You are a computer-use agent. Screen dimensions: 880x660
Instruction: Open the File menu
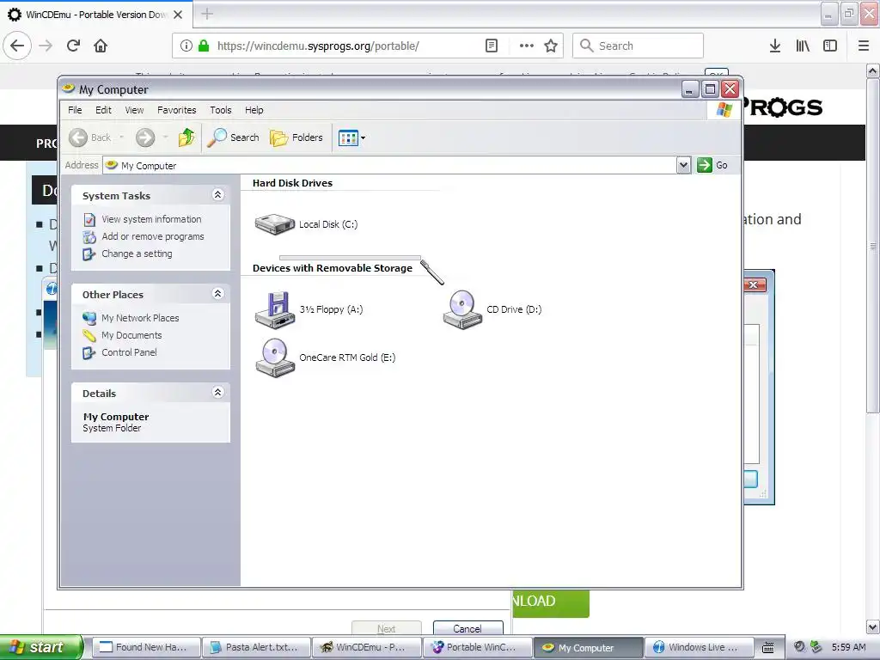[75, 110]
